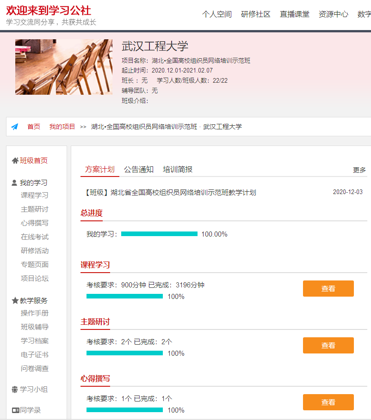Viewport: 371px width, 420px height.
Task: Open the 培训简报 tab
Action: coord(178,170)
